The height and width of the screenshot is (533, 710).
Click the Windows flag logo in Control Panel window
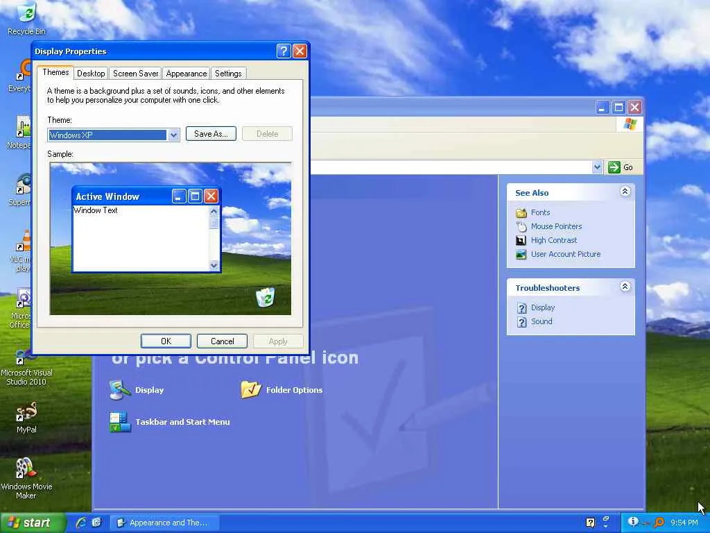coord(630,124)
